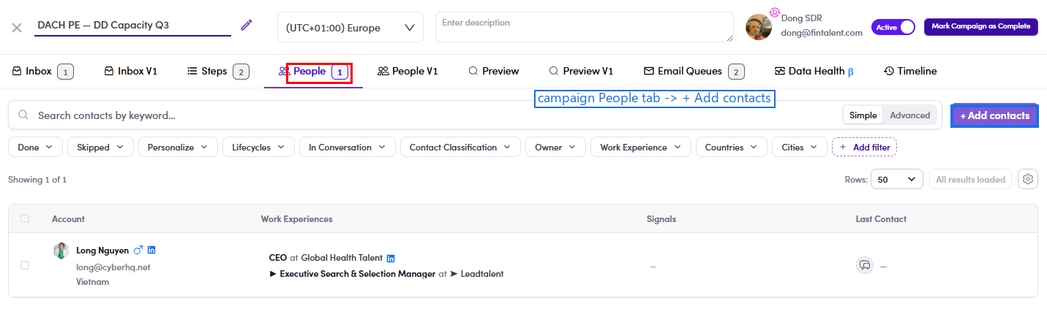Open the Data Health tab
Image resolution: width=1047 pixels, height=336 pixels.
(814, 72)
